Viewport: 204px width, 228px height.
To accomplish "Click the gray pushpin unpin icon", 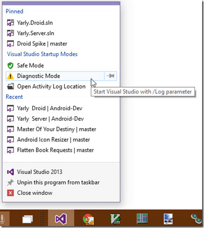I will click(10, 182).
